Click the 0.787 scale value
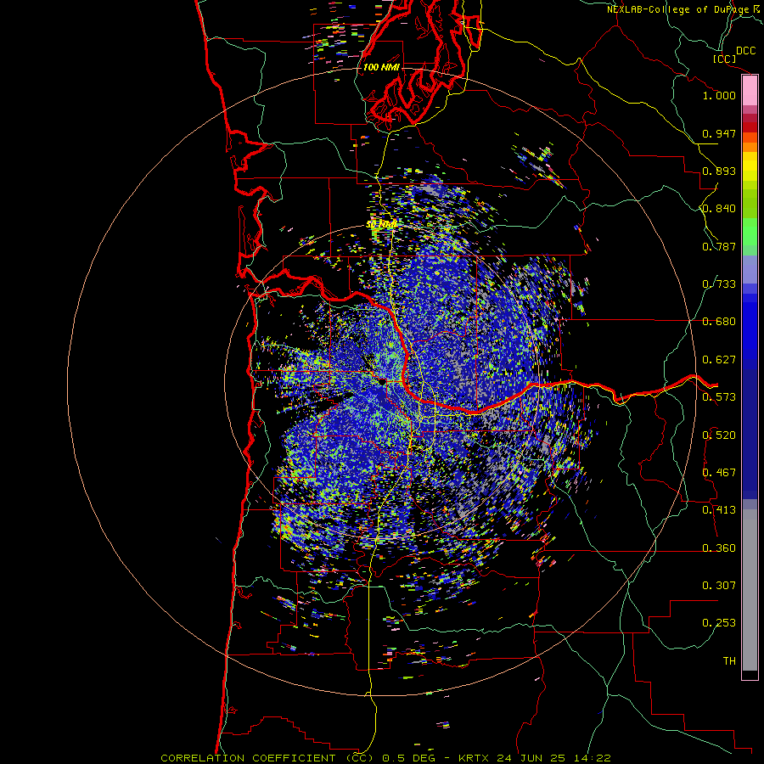 (719, 246)
